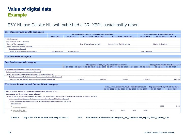
Task: Click 'Ernst & Young the Netherlands' cell
Action: coord(119,44)
